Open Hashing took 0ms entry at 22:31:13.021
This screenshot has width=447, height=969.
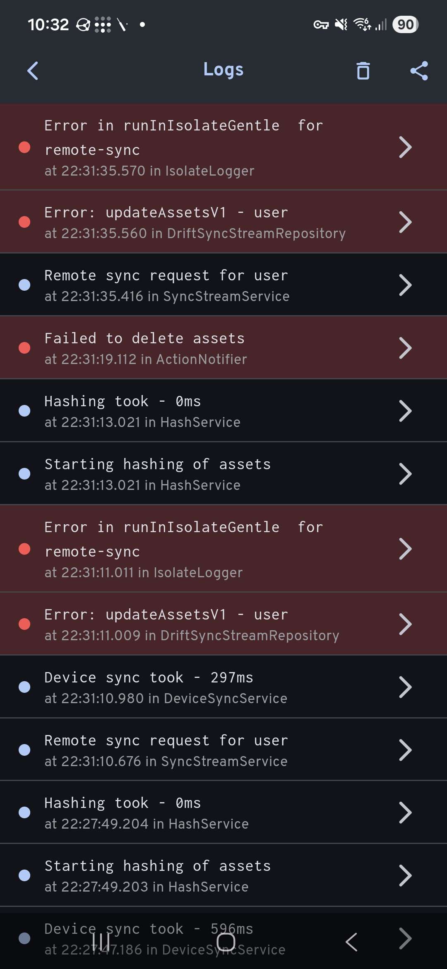click(223, 411)
